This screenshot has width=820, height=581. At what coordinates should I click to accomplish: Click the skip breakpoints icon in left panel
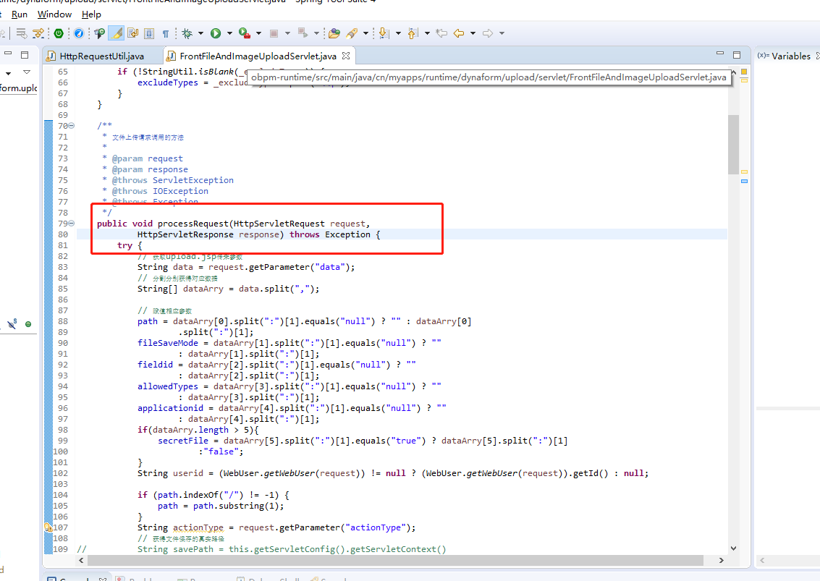pos(12,324)
